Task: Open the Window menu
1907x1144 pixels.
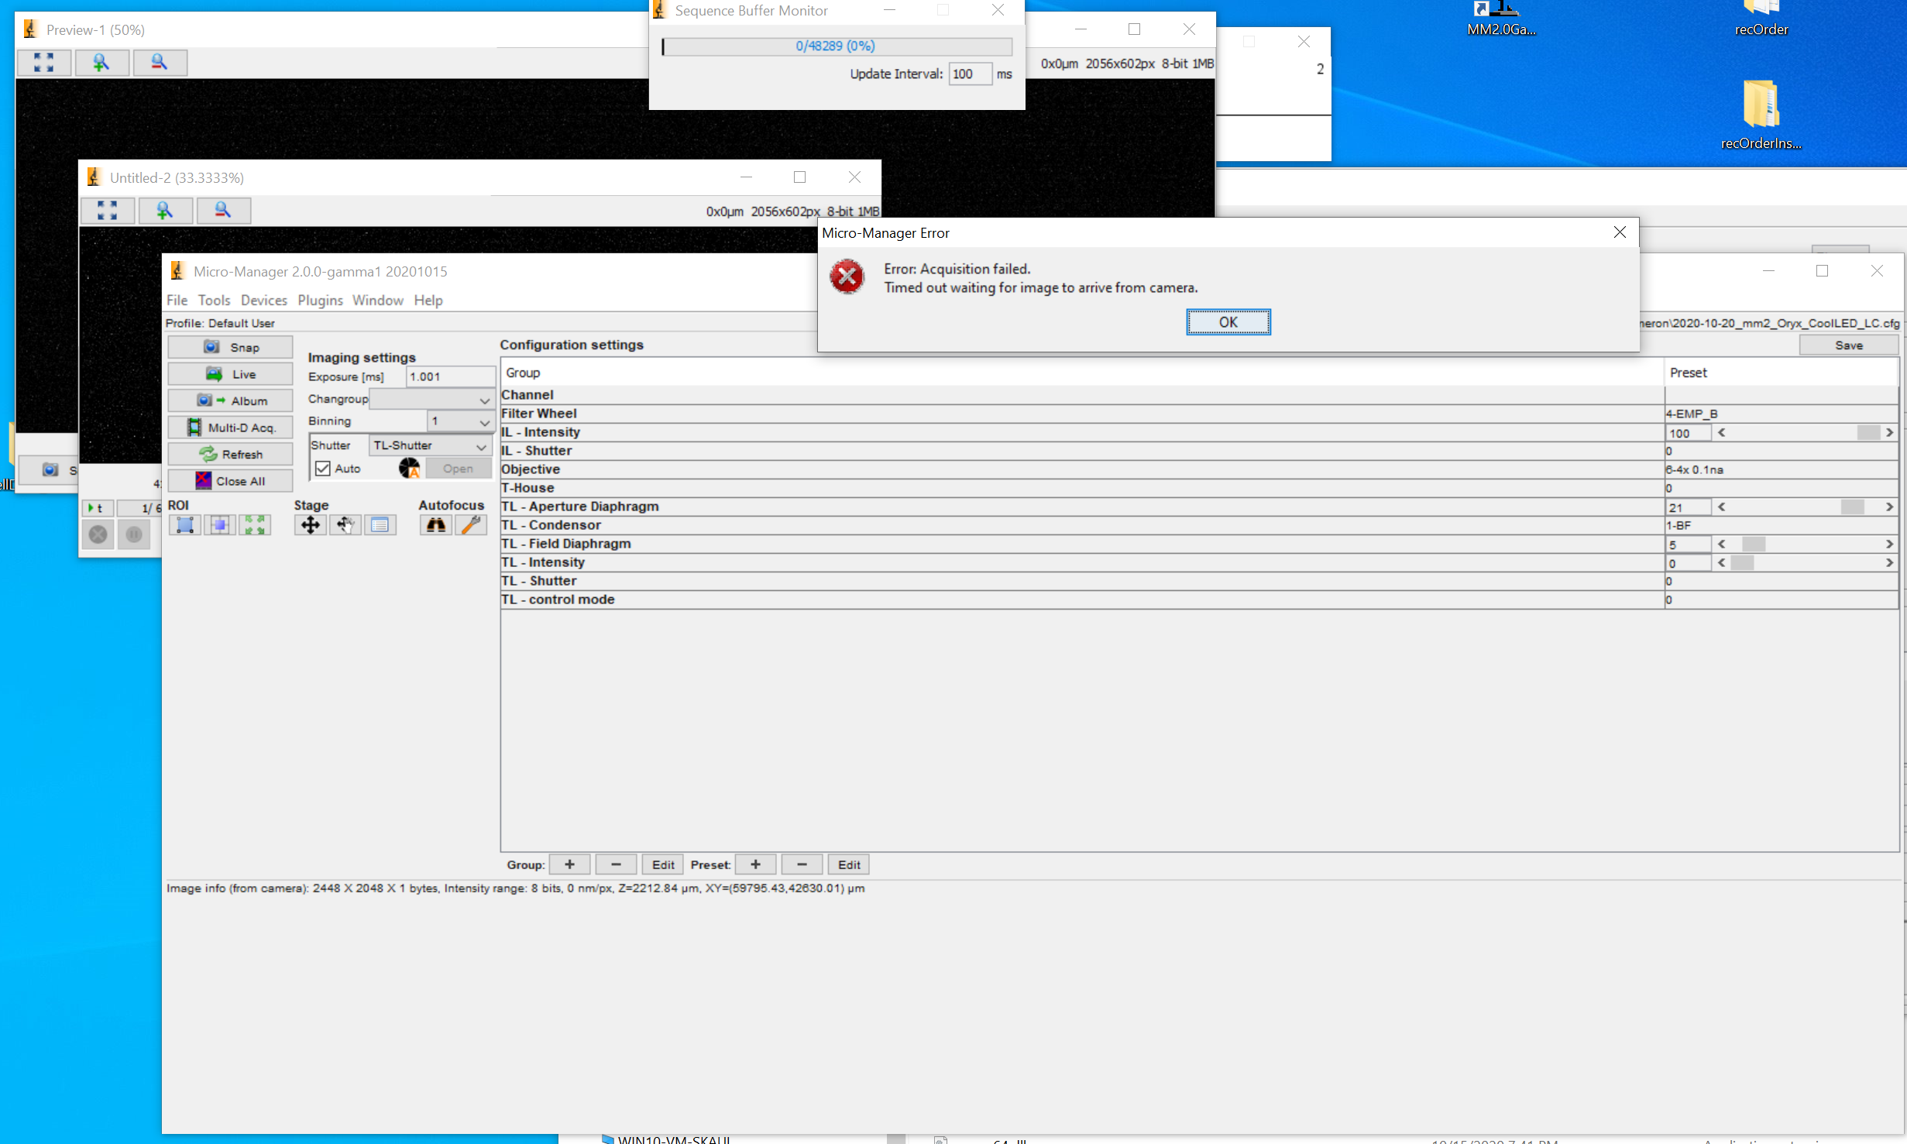Action: click(x=377, y=300)
